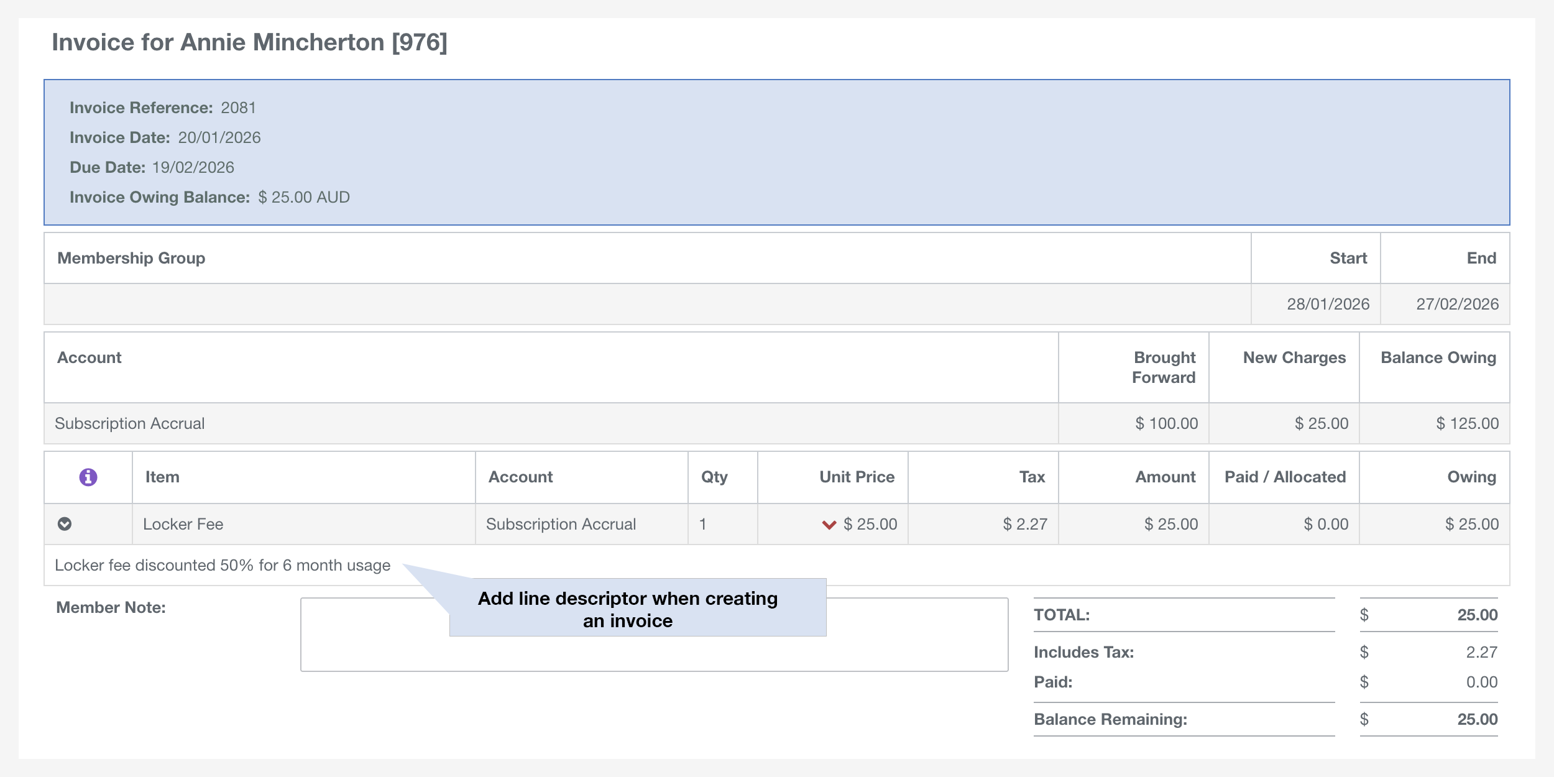This screenshot has width=1554, height=777.
Task: Click the Balance Remaining total amount
Action: pyautogui.click(x=1477, y=719)
